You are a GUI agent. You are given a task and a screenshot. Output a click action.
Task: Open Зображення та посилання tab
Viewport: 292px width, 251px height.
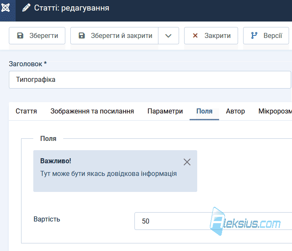(92, 111)
